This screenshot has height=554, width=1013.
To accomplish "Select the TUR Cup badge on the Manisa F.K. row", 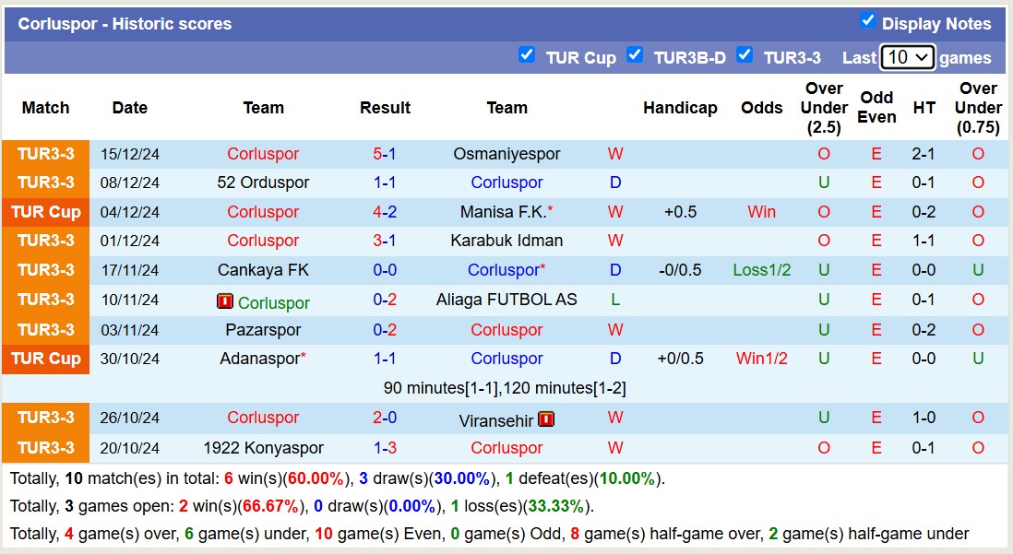I will pos(45,212).
